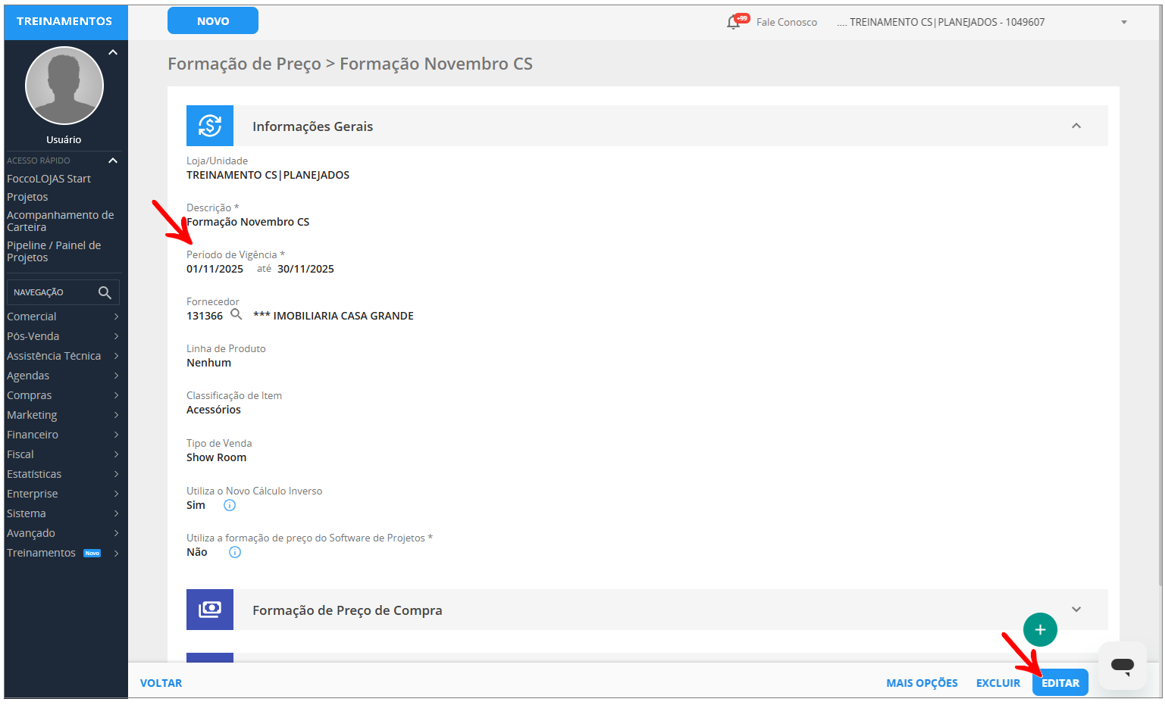Click the NOVO button
The height and width of the screenshot is (705, 1165).
click(x=212, y=20)
